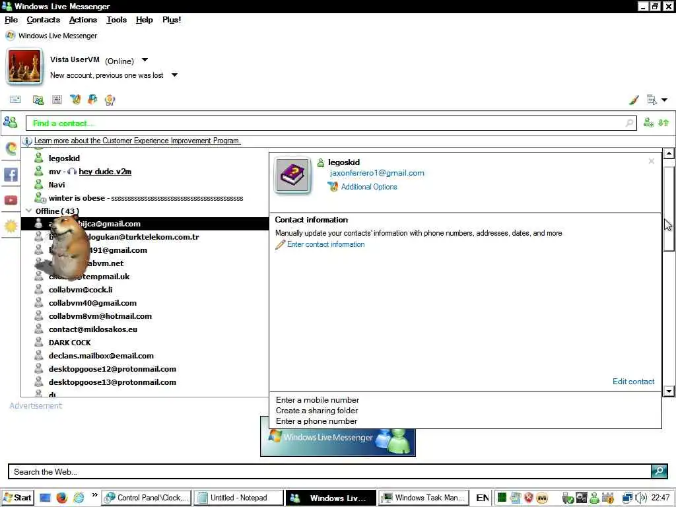Viewport: 676px width, 507px height.
Task: Click the Messenger Plus toolbar icon
Action: [92, 100]
